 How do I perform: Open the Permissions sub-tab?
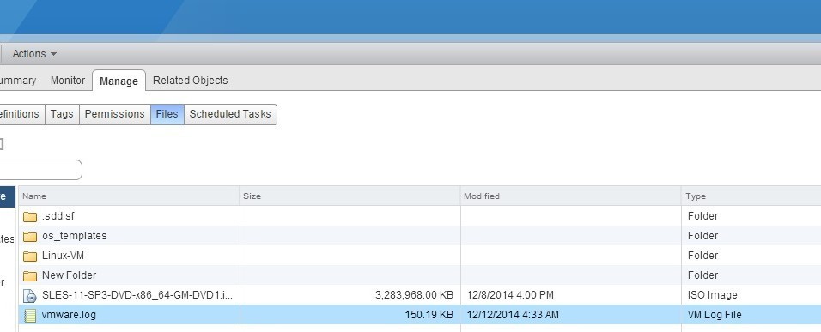pos(115,114)
